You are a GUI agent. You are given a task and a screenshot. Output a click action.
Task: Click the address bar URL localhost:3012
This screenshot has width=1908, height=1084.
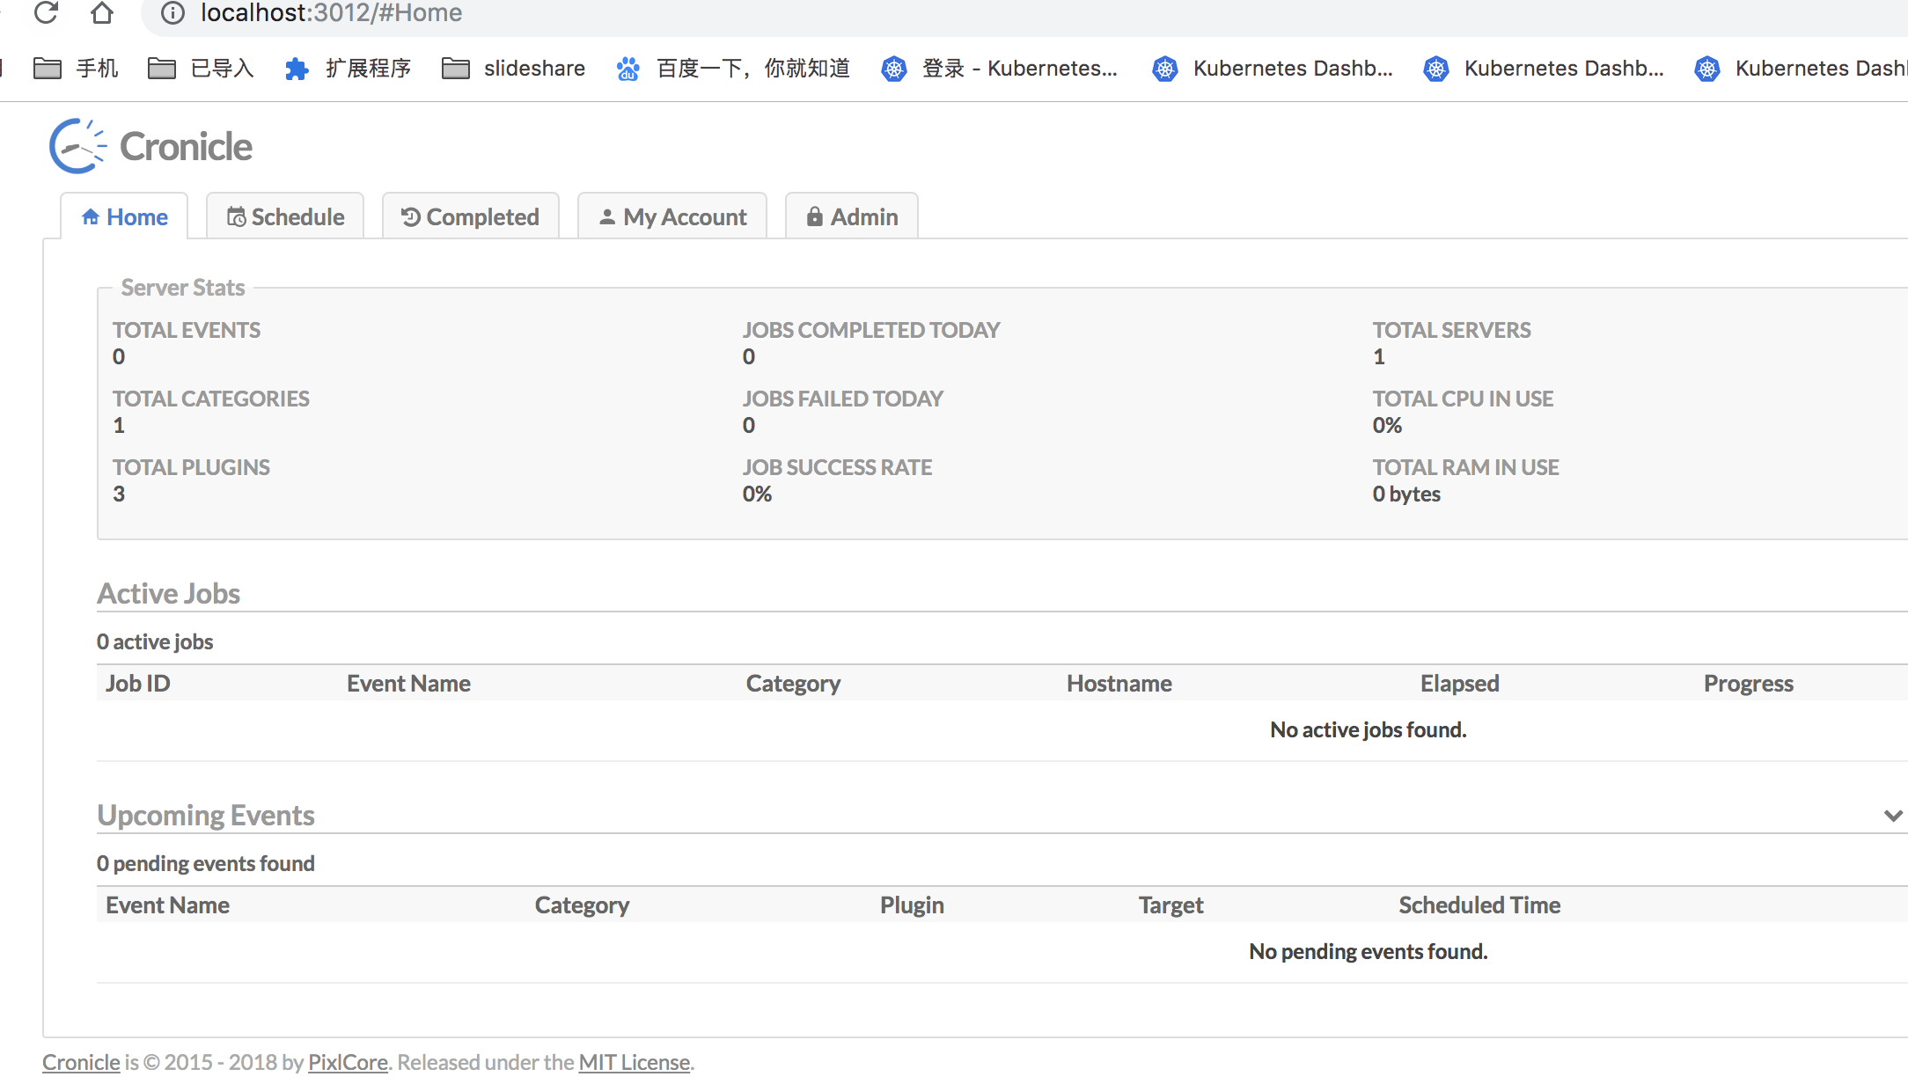coord(332,12)
